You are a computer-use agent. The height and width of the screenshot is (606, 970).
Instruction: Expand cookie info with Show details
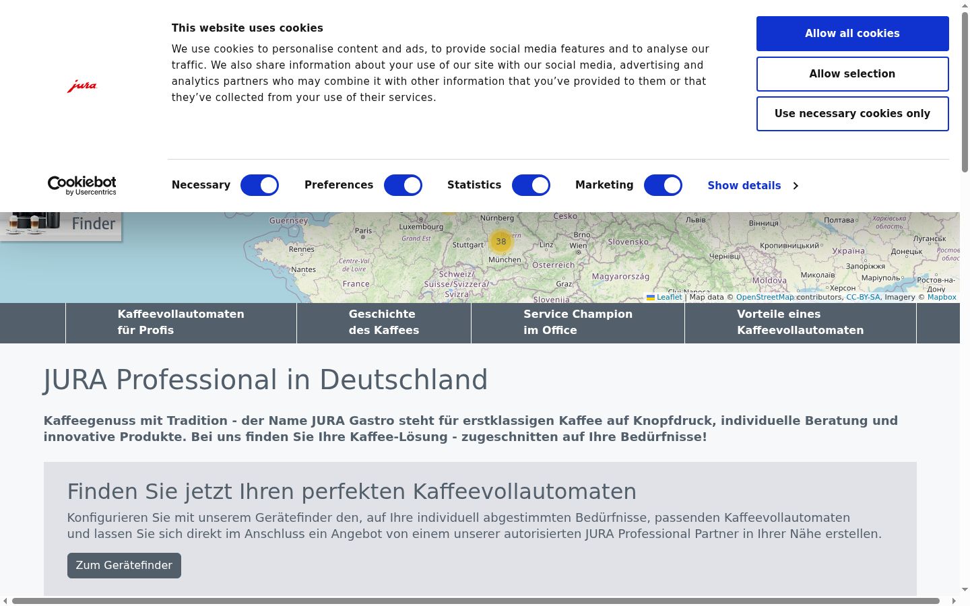tap(753, 185)
